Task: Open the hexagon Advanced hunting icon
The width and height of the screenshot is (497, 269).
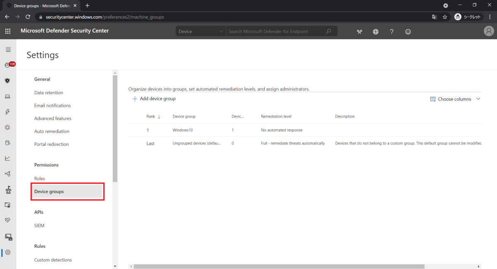Action: 7,127
